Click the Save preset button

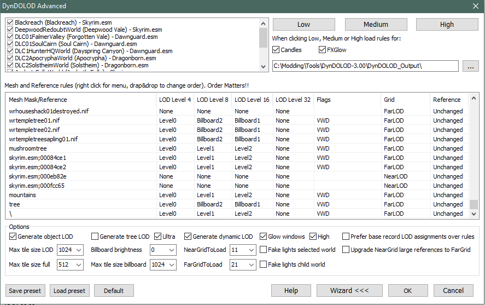pyautogui.click(x=25, y=291)
